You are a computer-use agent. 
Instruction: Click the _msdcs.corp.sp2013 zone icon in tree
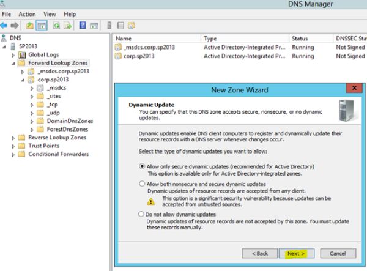31,72
